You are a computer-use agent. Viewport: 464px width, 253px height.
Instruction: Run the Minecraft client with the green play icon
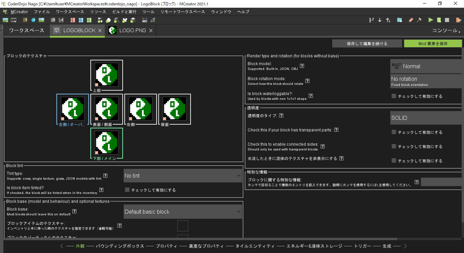(430, 20)
